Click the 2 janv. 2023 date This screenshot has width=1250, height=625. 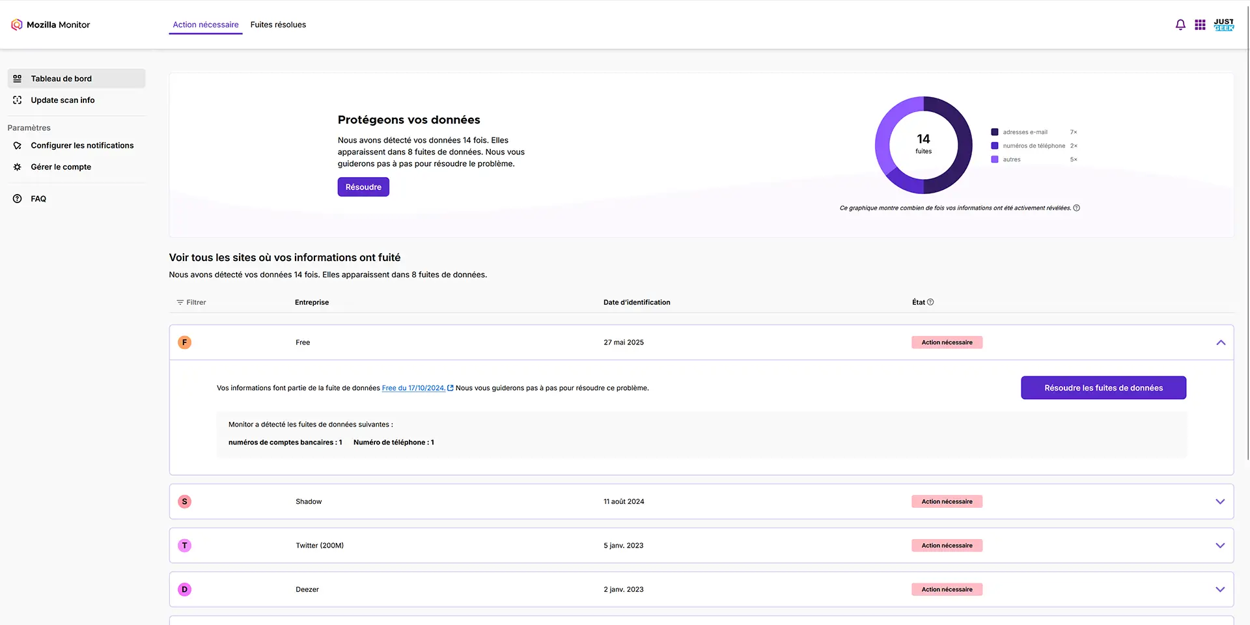tap(624, 590)
